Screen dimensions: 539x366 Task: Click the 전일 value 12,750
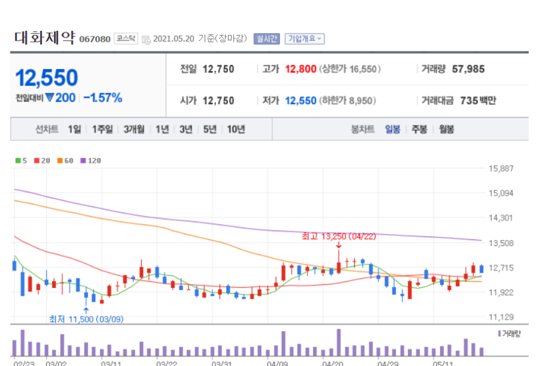tap(218, 69)
